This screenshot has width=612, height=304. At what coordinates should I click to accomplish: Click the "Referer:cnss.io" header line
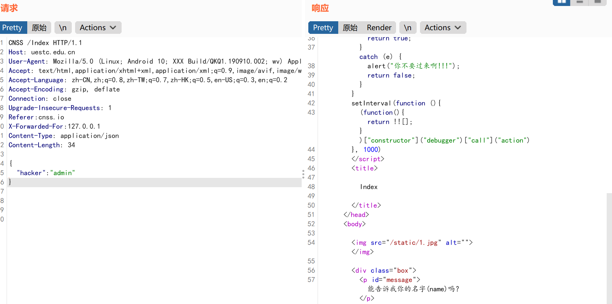[36, 117]
